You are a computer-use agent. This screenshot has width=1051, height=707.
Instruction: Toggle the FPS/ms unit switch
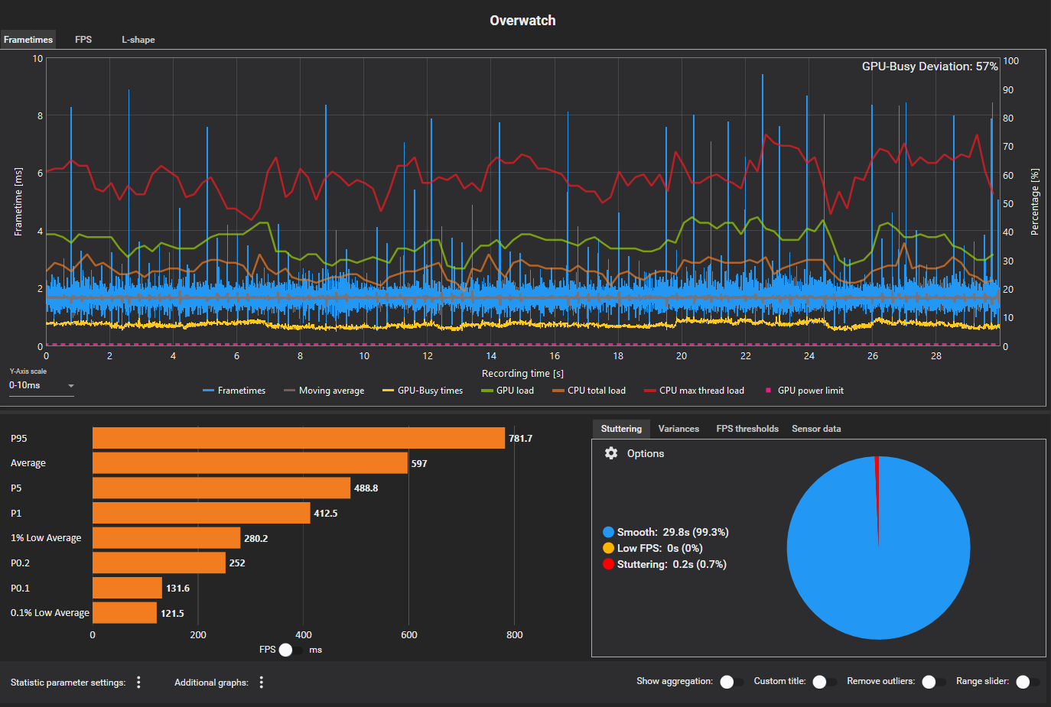(x=291, y=650)
